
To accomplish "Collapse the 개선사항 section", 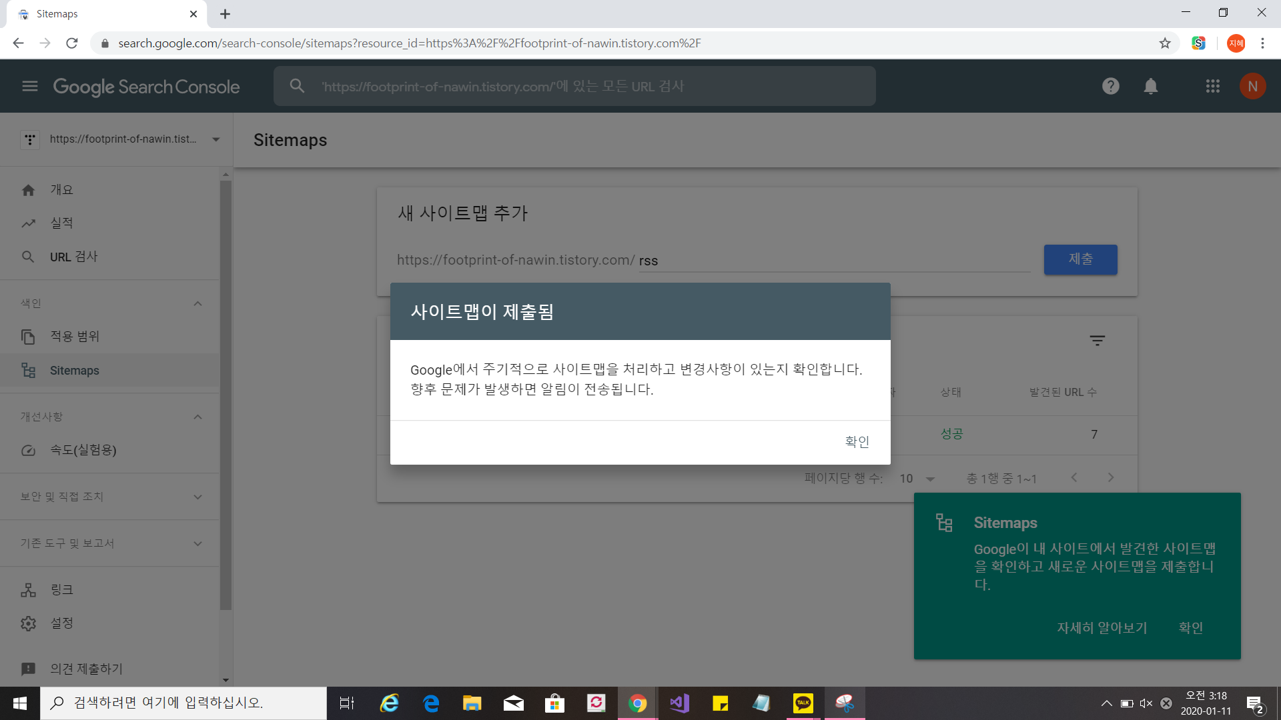I will coord(197,417).
